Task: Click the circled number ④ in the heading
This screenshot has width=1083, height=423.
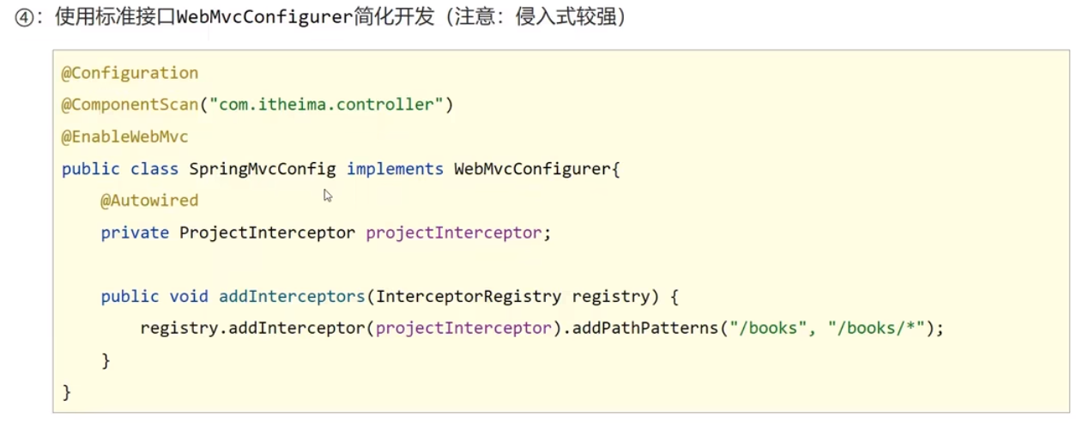Action: (x=23, y=18)
